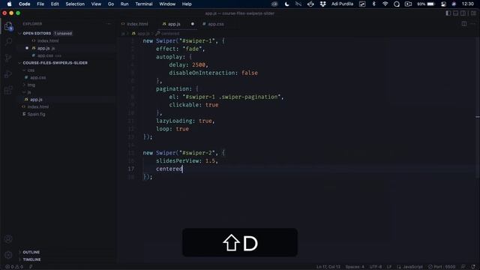Open the View menu
Viewport: 480px width, 270px height.
tap(96, 4)
